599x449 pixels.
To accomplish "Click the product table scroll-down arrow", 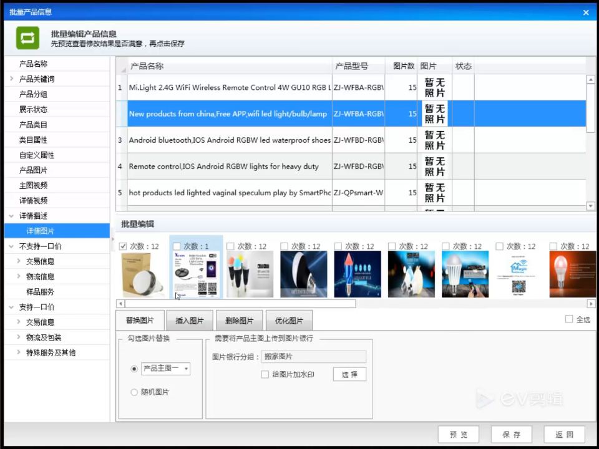I will pyautogui.click(x=591, y=206).
